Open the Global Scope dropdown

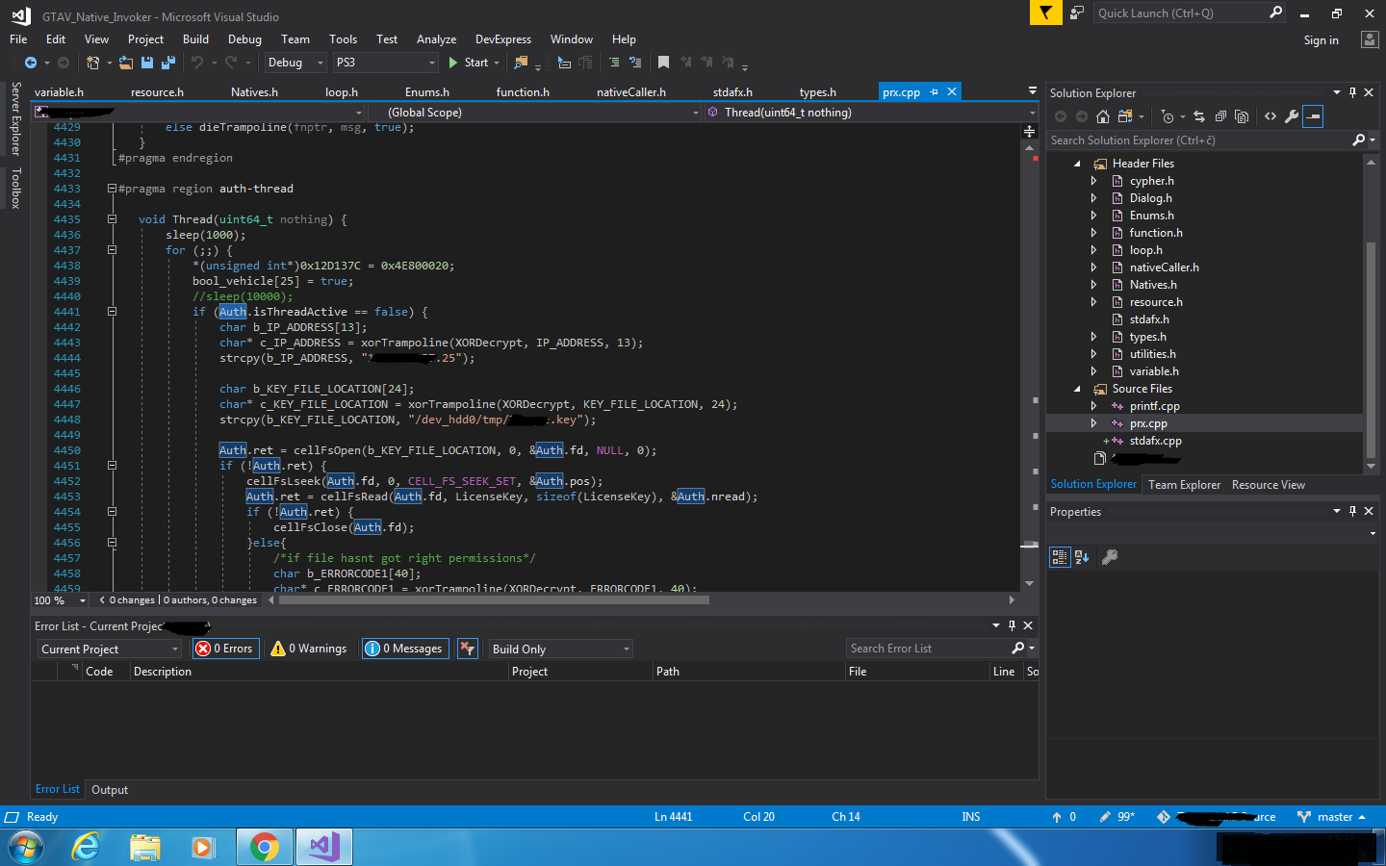coord(537,113)
